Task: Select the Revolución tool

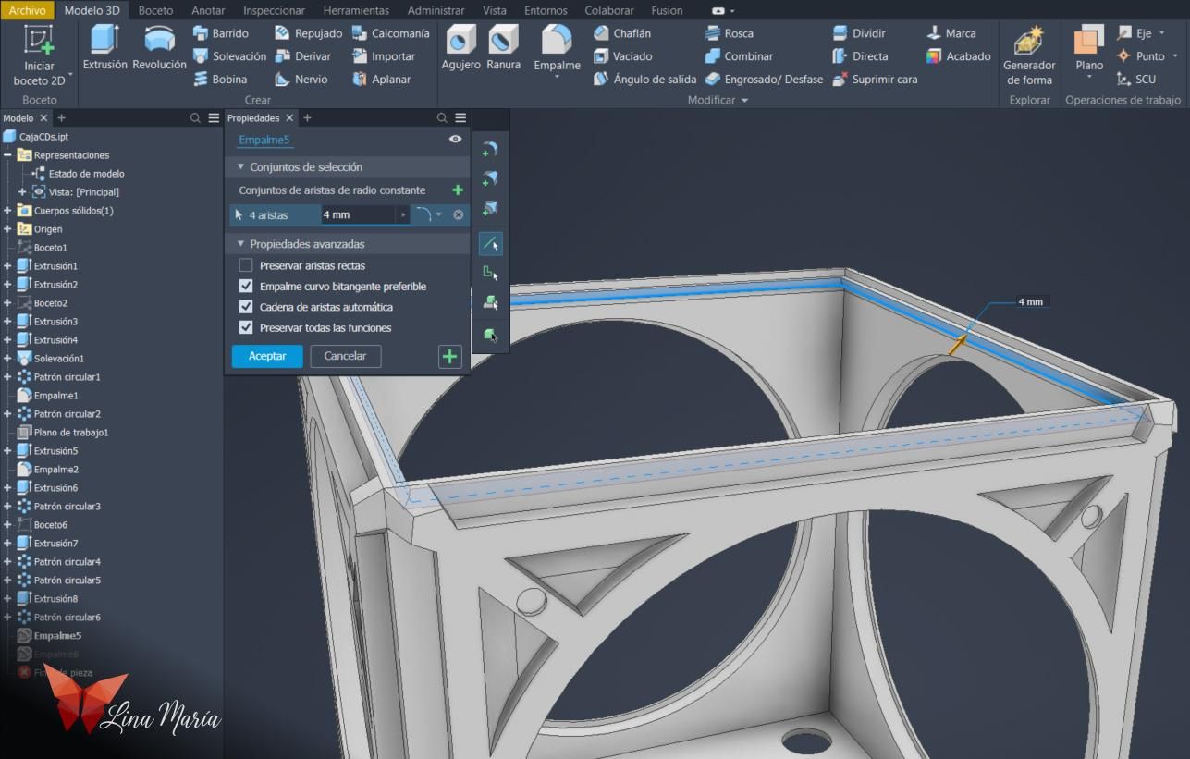Action: (159, 48)
